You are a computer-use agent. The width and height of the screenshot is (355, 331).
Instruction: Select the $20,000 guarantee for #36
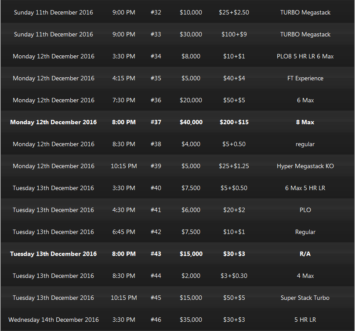tap(191, 100)
